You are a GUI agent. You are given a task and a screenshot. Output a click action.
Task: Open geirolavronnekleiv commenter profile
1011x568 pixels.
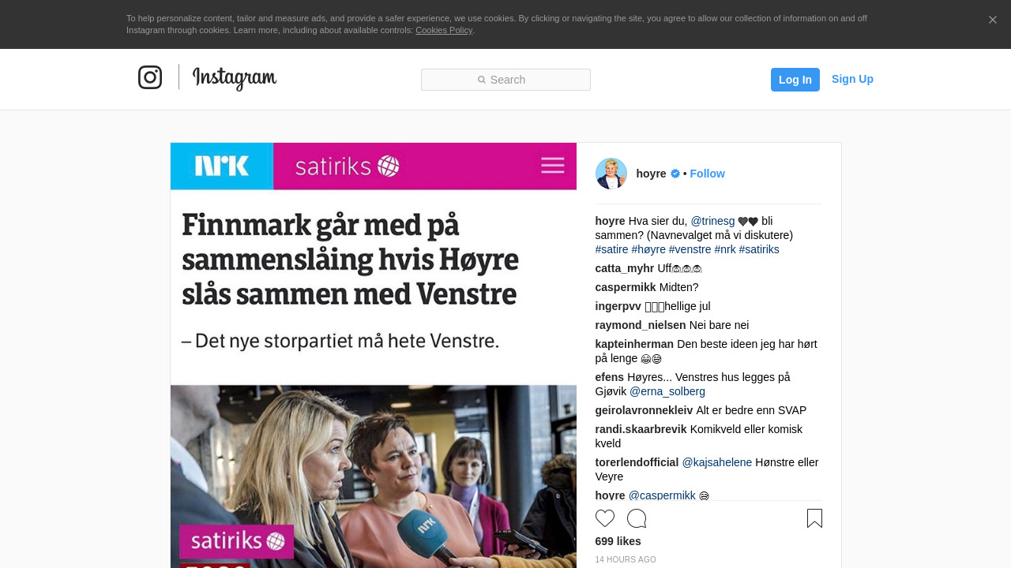click(x=644, y=410)
